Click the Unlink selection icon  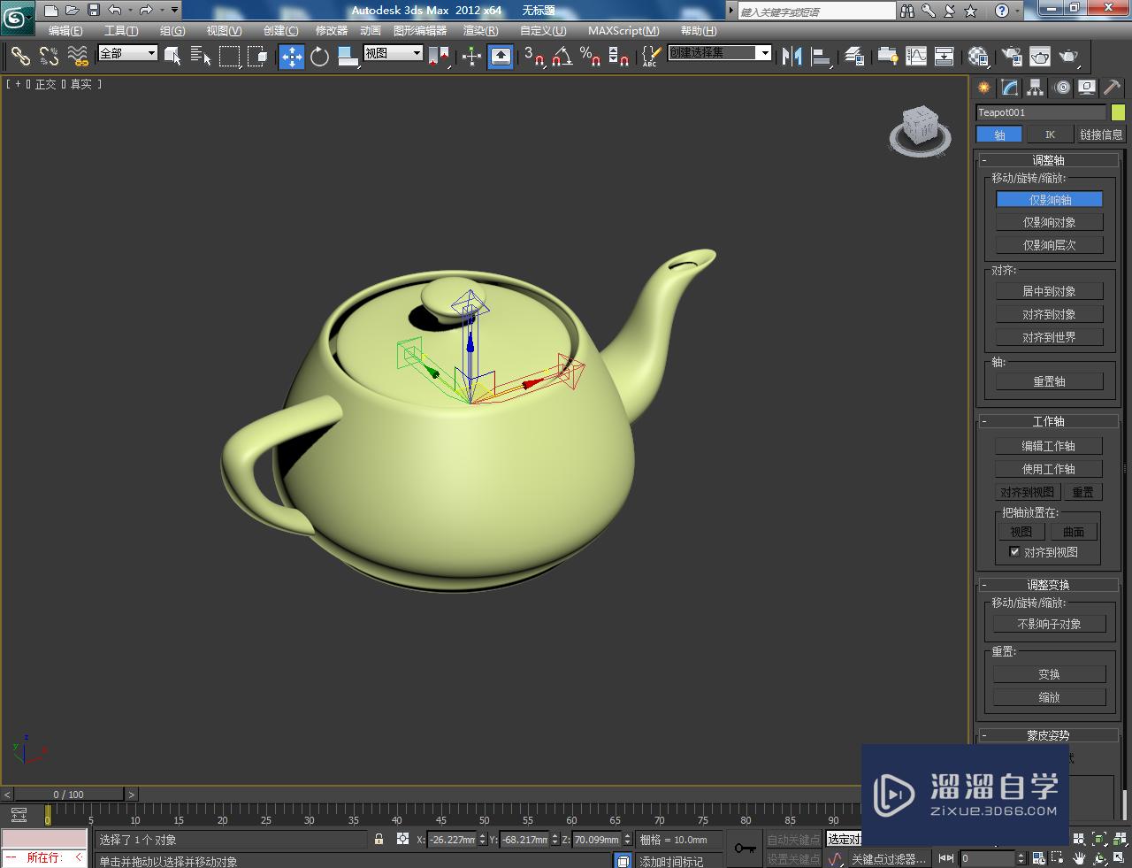(x=50, y=56)
